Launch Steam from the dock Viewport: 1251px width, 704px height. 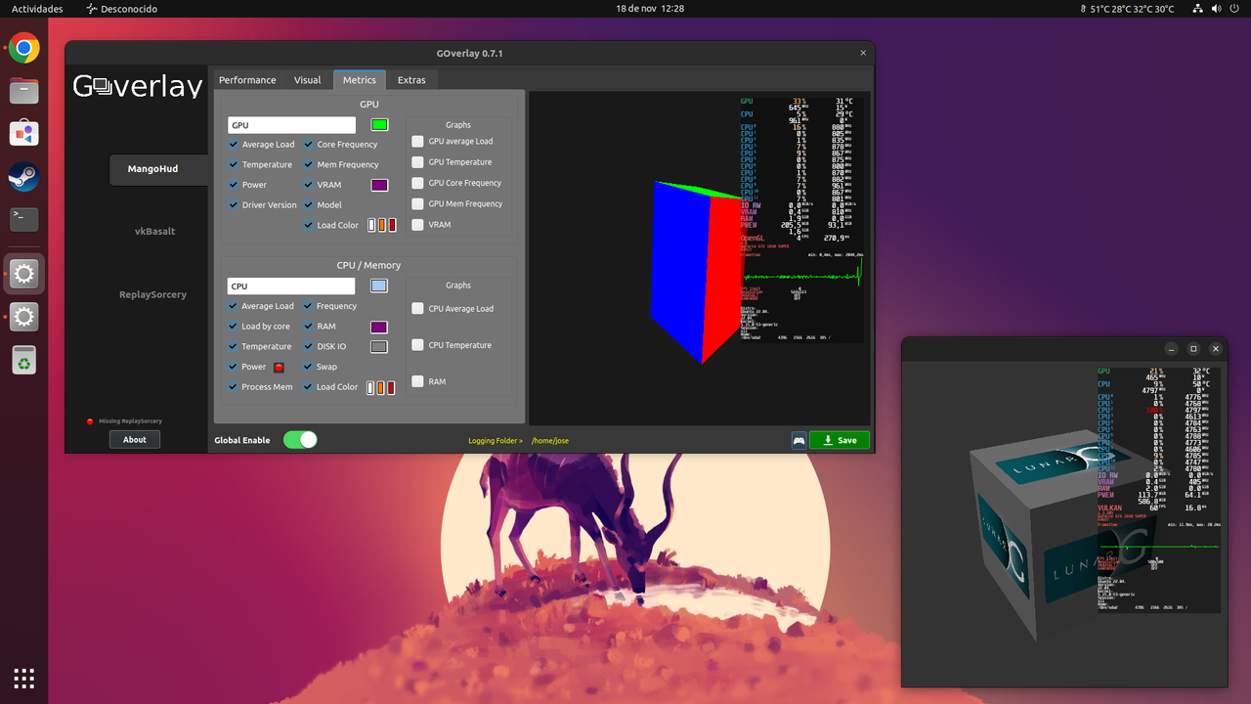(x=24, y=177)
